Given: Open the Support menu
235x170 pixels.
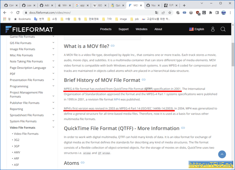Looking at the screenshot, I should click(x=123, y=29).
